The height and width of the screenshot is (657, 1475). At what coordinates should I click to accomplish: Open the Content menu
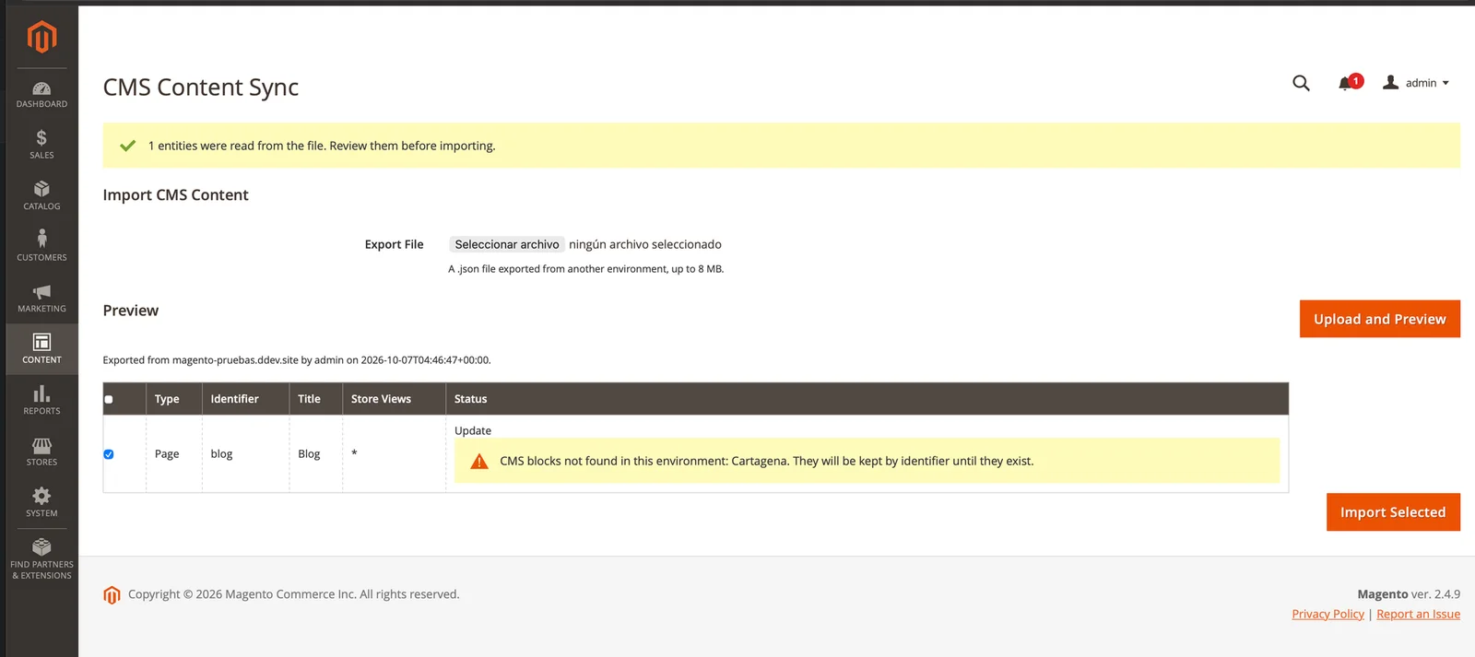pyautogui.click(x=41, y=349)
